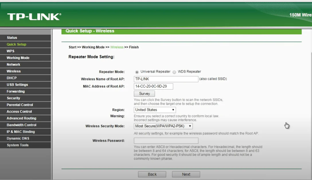Open the Status menu item

coord(12,38)
